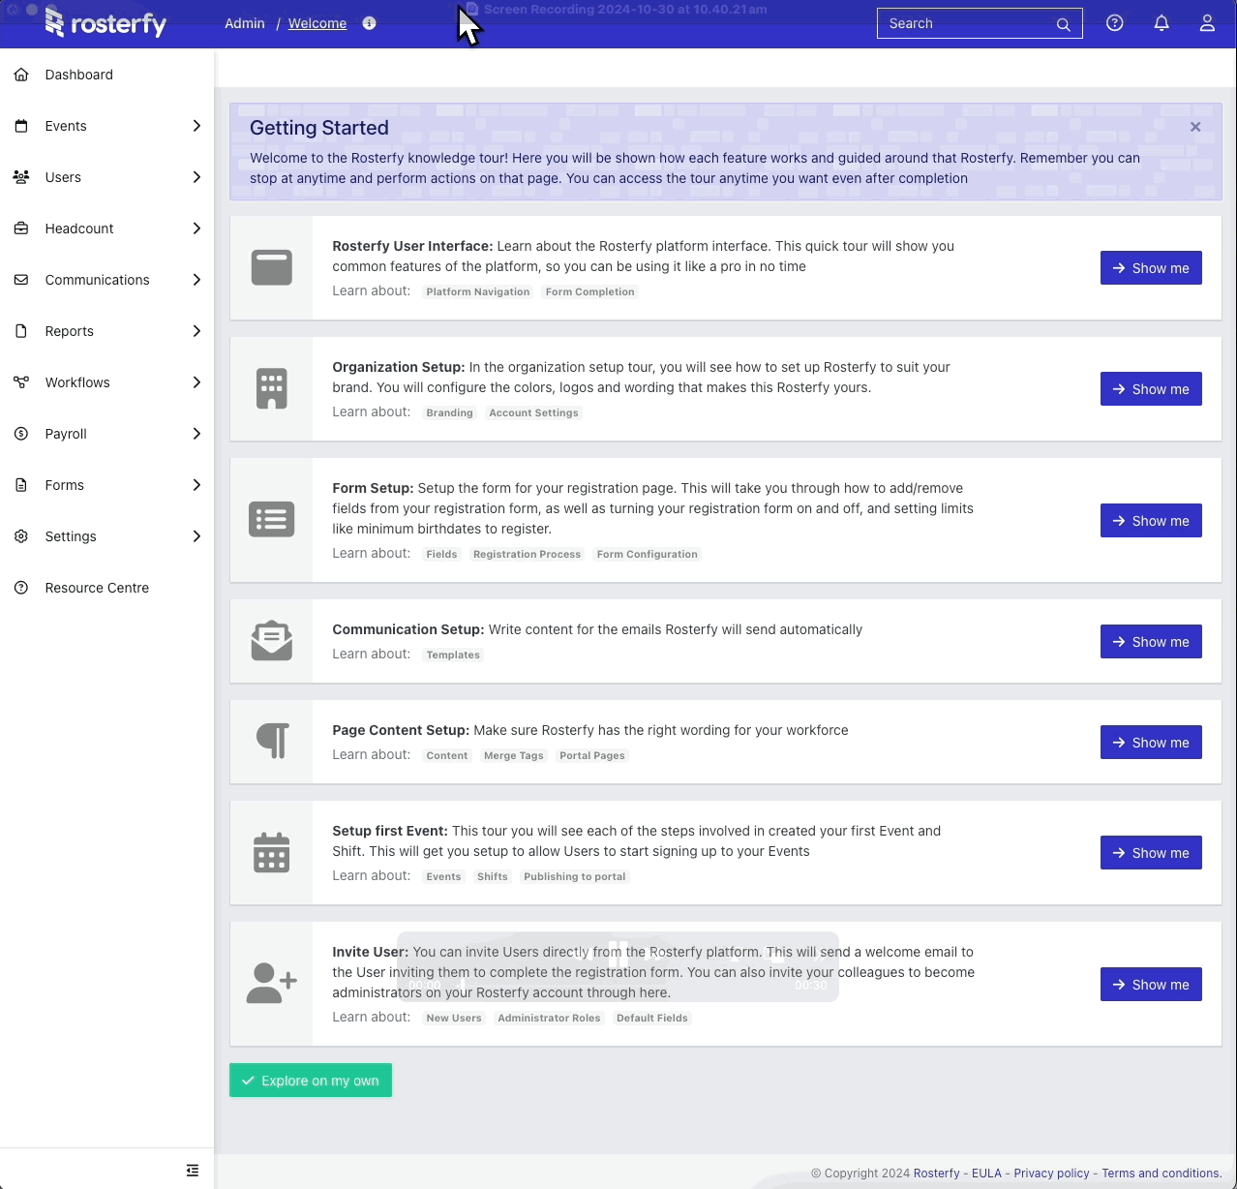Click the Invite User person-plus icon
This screenshot has height=1189, width=1237.
pos(272,984)
